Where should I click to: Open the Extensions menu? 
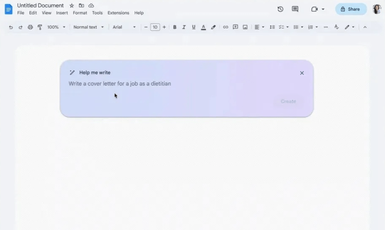coord(118,13)
